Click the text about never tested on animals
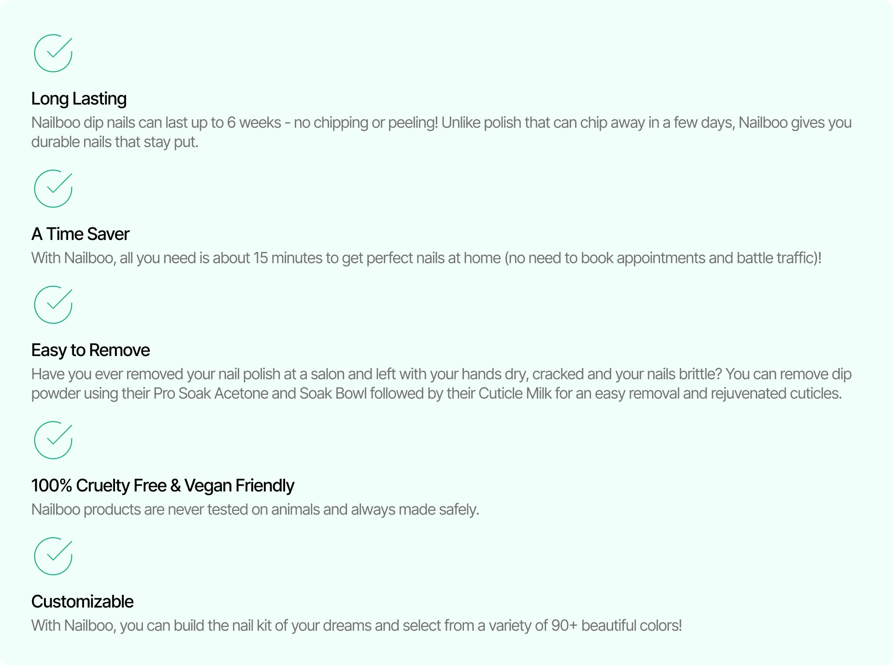 (255, 510)
